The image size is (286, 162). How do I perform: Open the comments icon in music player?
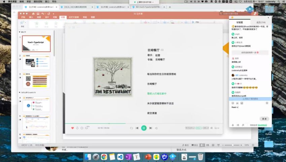(x=86, y=128)
